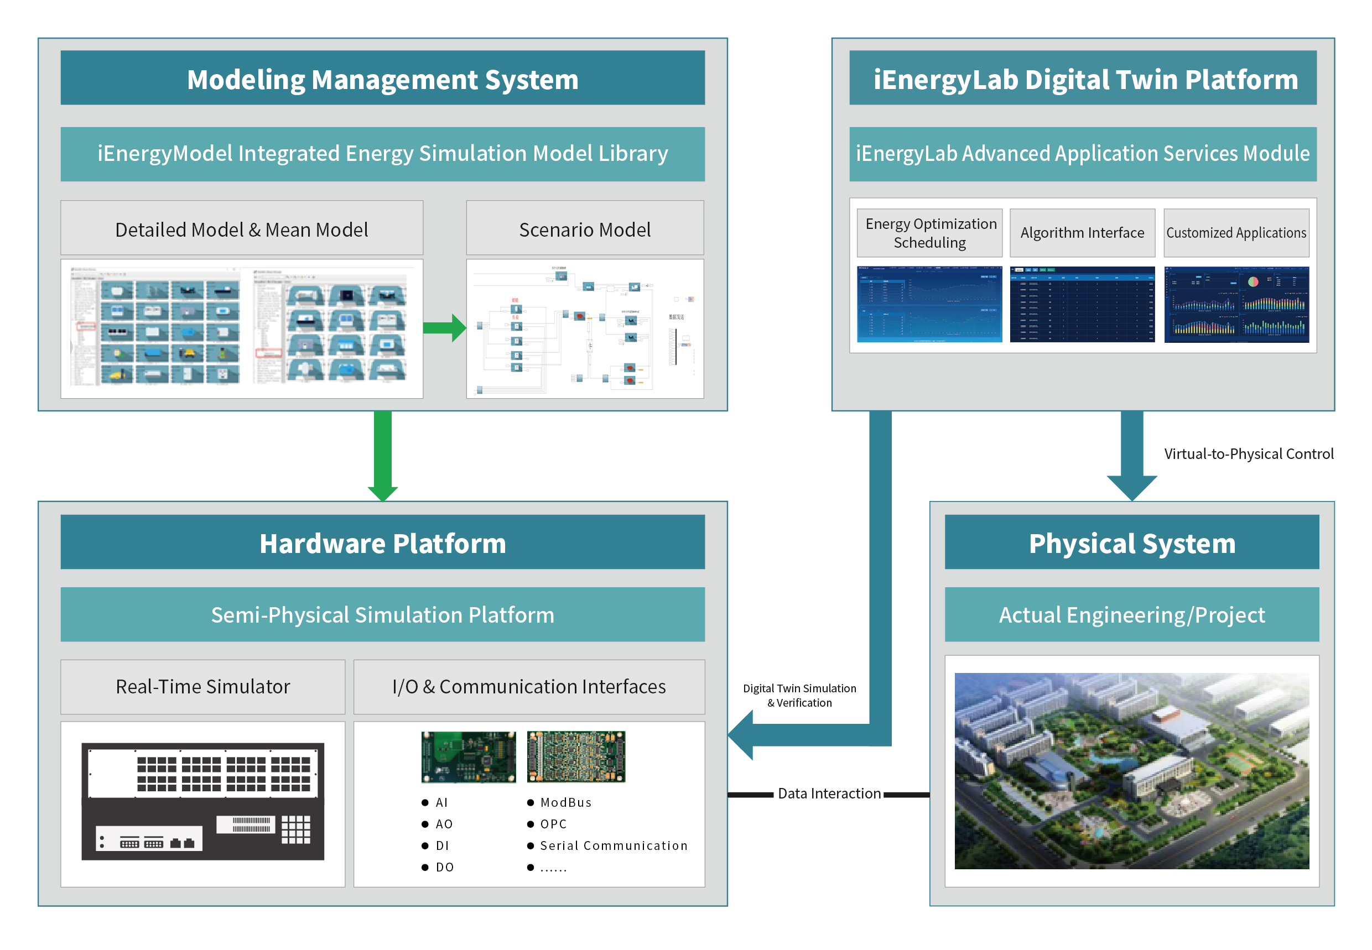
Task: Open the Energy Optimization Scheduling box
Action: point(929,233)
